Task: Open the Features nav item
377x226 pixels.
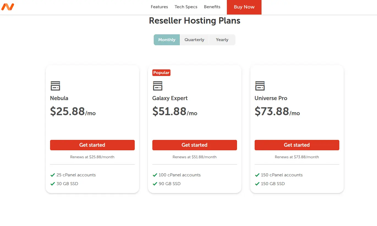Action: (x=159, y=7)
